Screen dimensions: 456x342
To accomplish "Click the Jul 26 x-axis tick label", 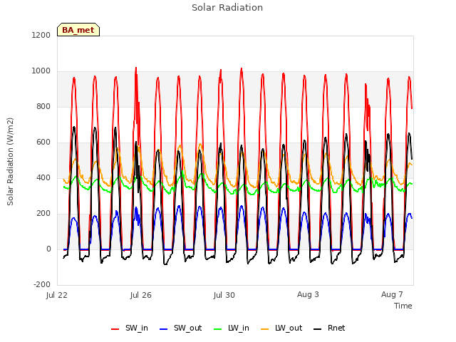I will coord(141,295).
